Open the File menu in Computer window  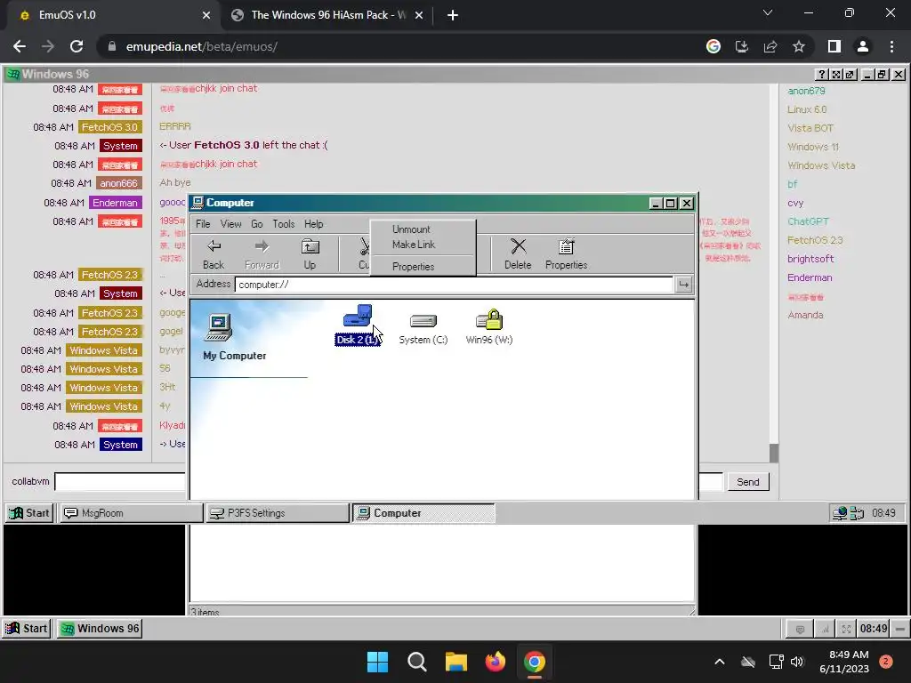coord(203,224)
